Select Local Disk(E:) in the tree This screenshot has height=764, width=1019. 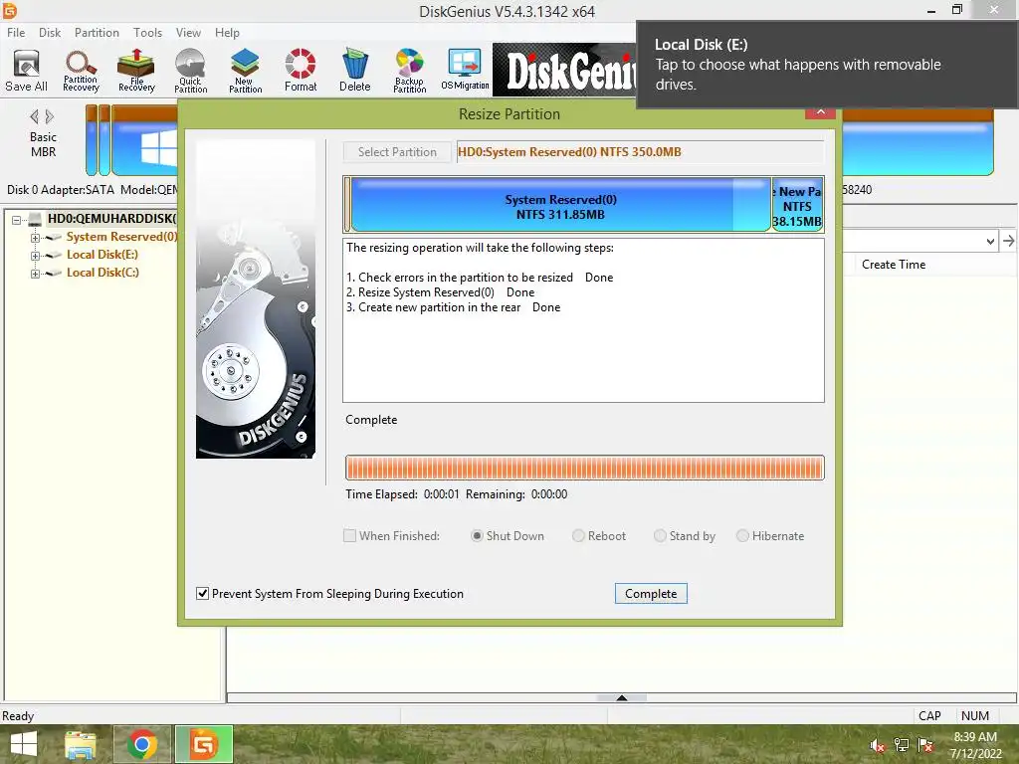[102, 255]
